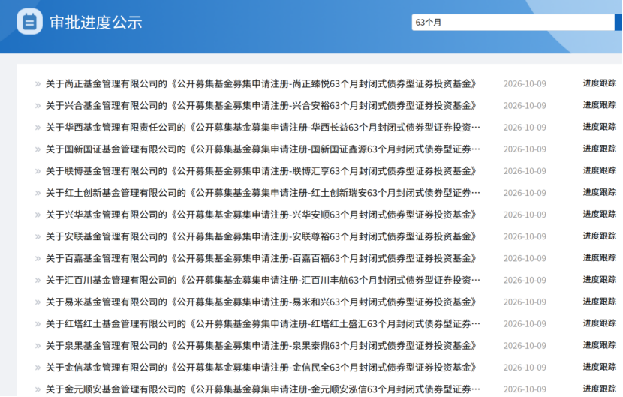Open the 联博汇享63个月 fund entry
The image size is (623, 397).
tap(261, 171)
